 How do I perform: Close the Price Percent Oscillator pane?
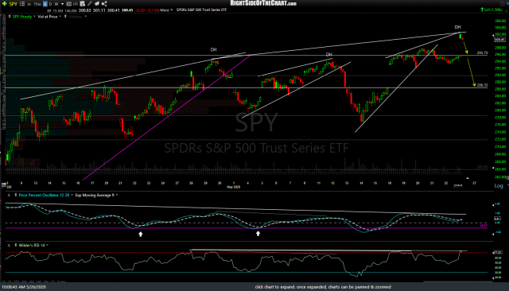tap(9, 196)
